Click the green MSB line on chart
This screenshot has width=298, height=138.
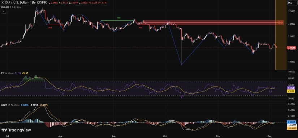click(117, 20)
